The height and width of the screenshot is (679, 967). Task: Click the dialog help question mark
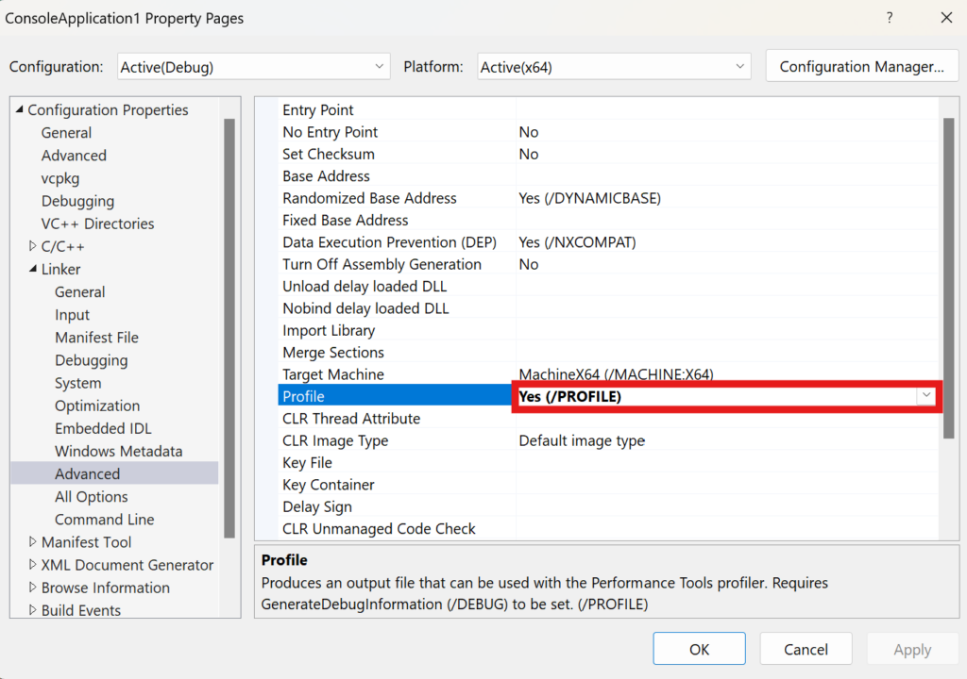point(889,18)
